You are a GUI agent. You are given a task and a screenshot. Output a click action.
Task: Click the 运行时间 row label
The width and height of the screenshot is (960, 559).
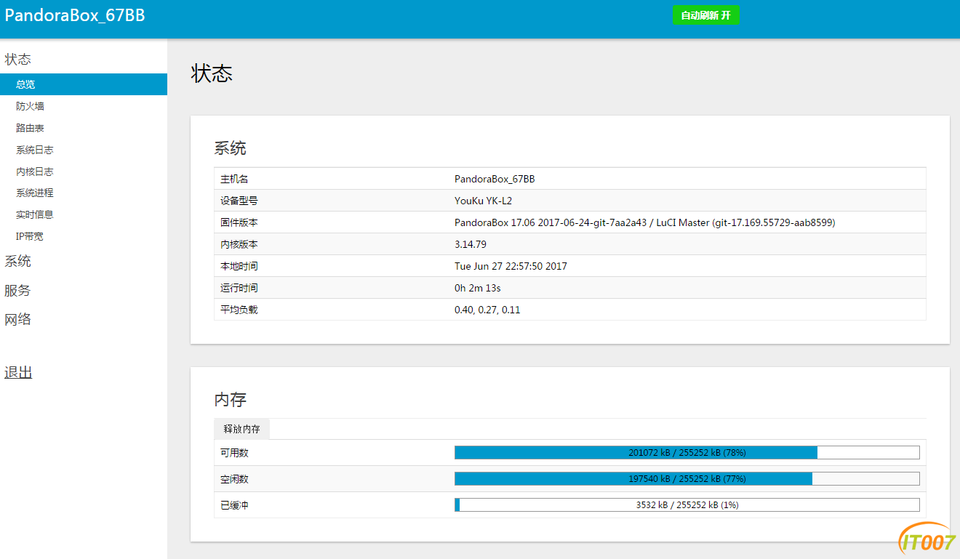click(x=239, y=288)
